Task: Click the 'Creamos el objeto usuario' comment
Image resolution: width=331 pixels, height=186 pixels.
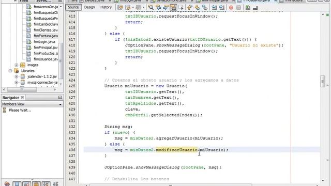Action: click(x=171, y=80)
